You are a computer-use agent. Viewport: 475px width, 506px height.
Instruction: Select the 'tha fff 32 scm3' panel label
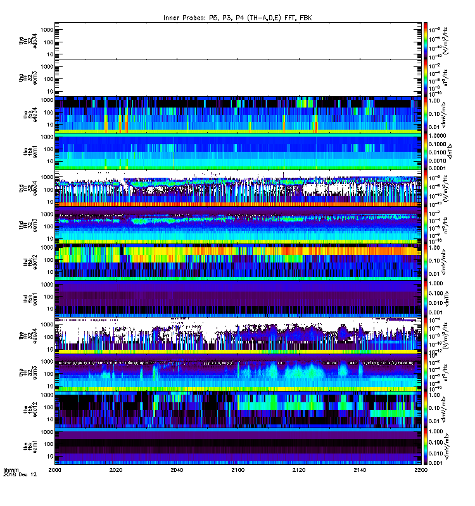[x=28, y=78]
